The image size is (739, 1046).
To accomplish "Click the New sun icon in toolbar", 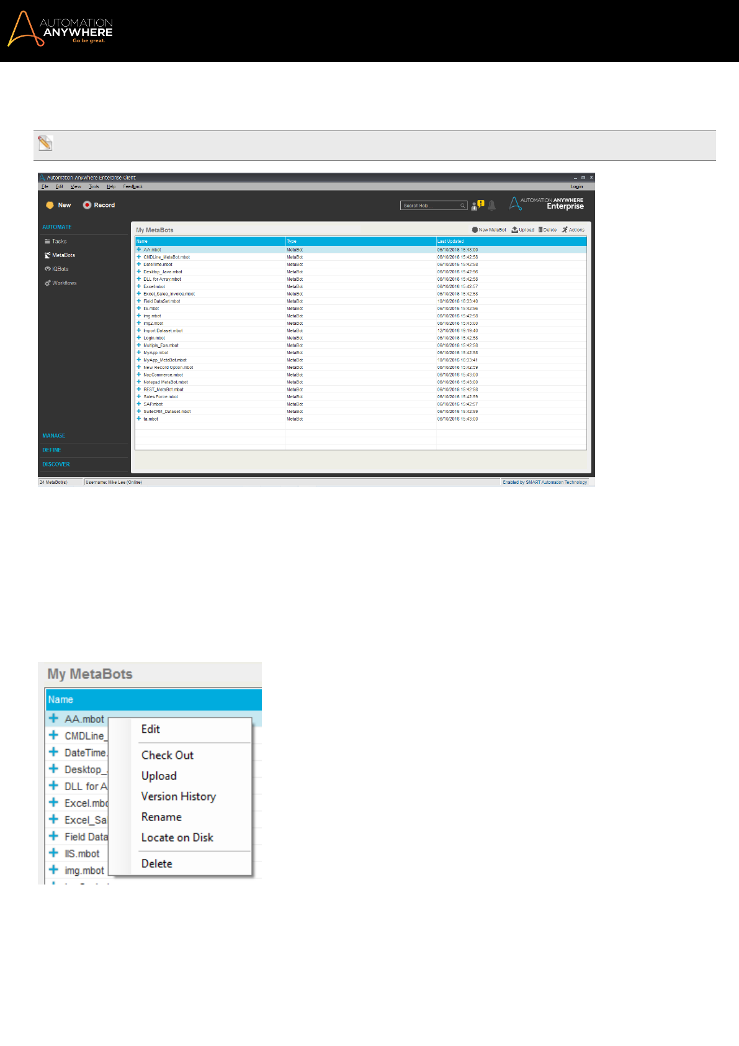I will (x=50, y=205).
